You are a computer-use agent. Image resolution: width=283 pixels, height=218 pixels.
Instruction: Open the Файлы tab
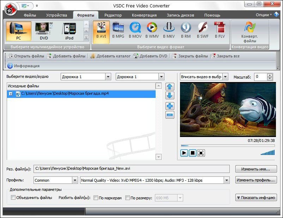point(30,15)
